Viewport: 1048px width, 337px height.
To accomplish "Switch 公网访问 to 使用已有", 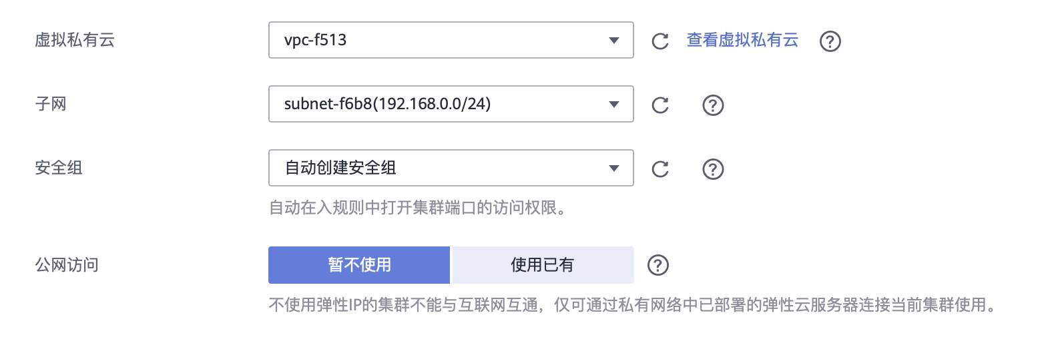I will click(542, 265).
